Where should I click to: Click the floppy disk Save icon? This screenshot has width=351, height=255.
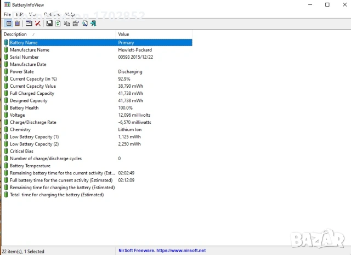49,23
